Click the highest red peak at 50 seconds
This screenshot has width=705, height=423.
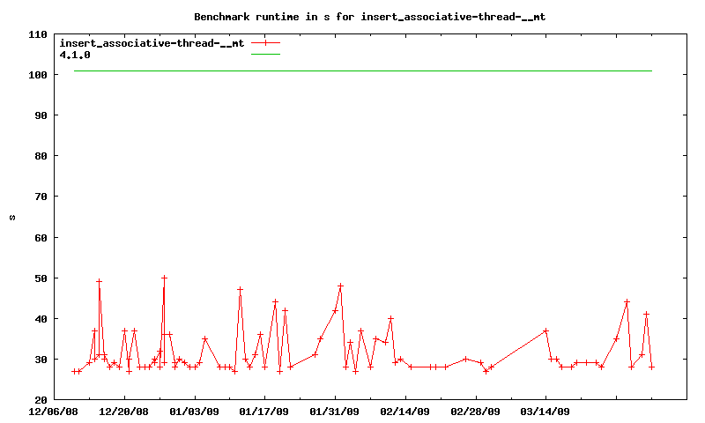[164, 278]
